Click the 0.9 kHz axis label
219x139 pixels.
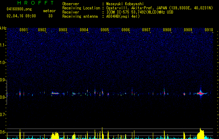click(x=3, y=80)
